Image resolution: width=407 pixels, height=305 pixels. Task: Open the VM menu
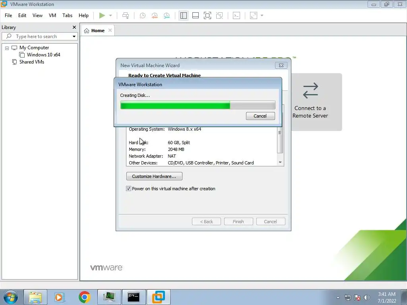coord(52,15)
